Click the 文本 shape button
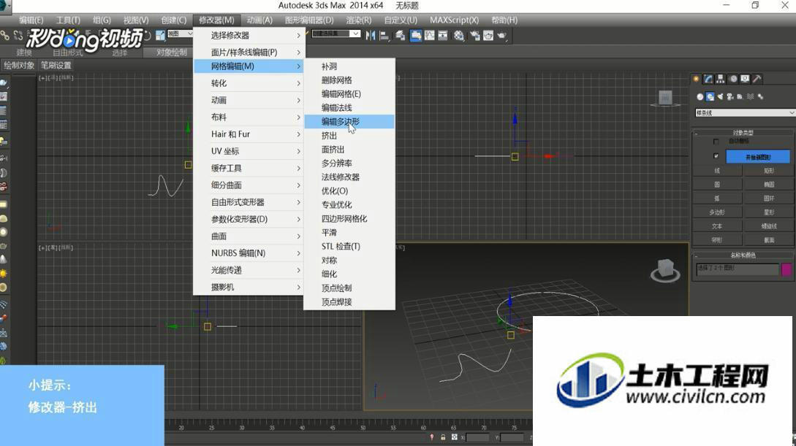 717,226
